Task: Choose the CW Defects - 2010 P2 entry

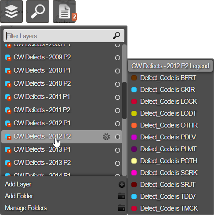Action: pos(42,84)
